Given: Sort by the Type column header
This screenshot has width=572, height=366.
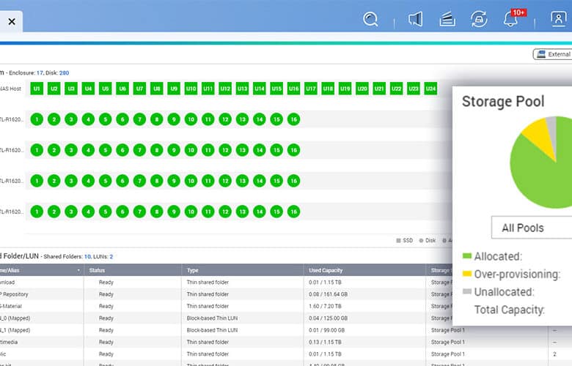Looking at the screenshot, I should tap(193, 270).
